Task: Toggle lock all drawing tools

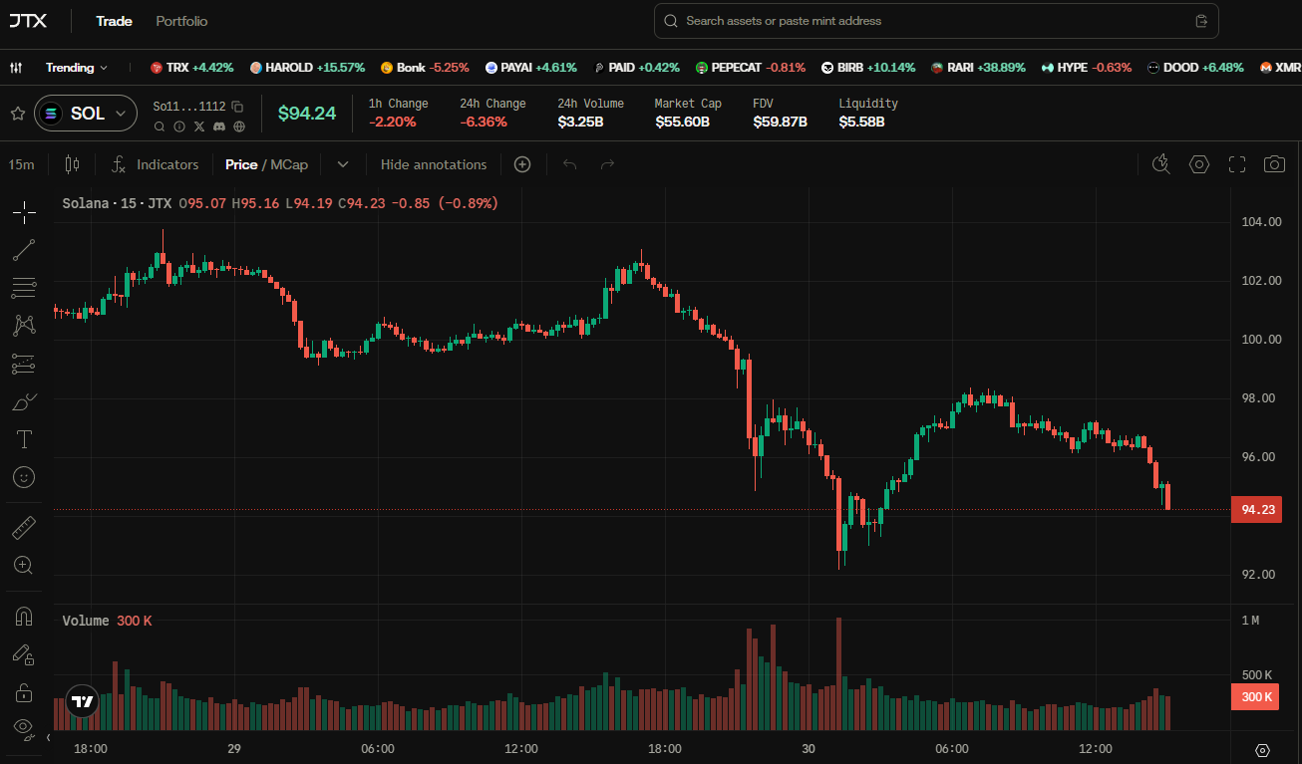Action: point(24,692)
